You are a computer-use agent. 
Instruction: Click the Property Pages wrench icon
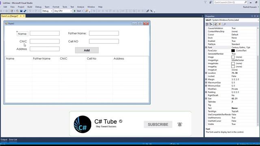[225, 24]
